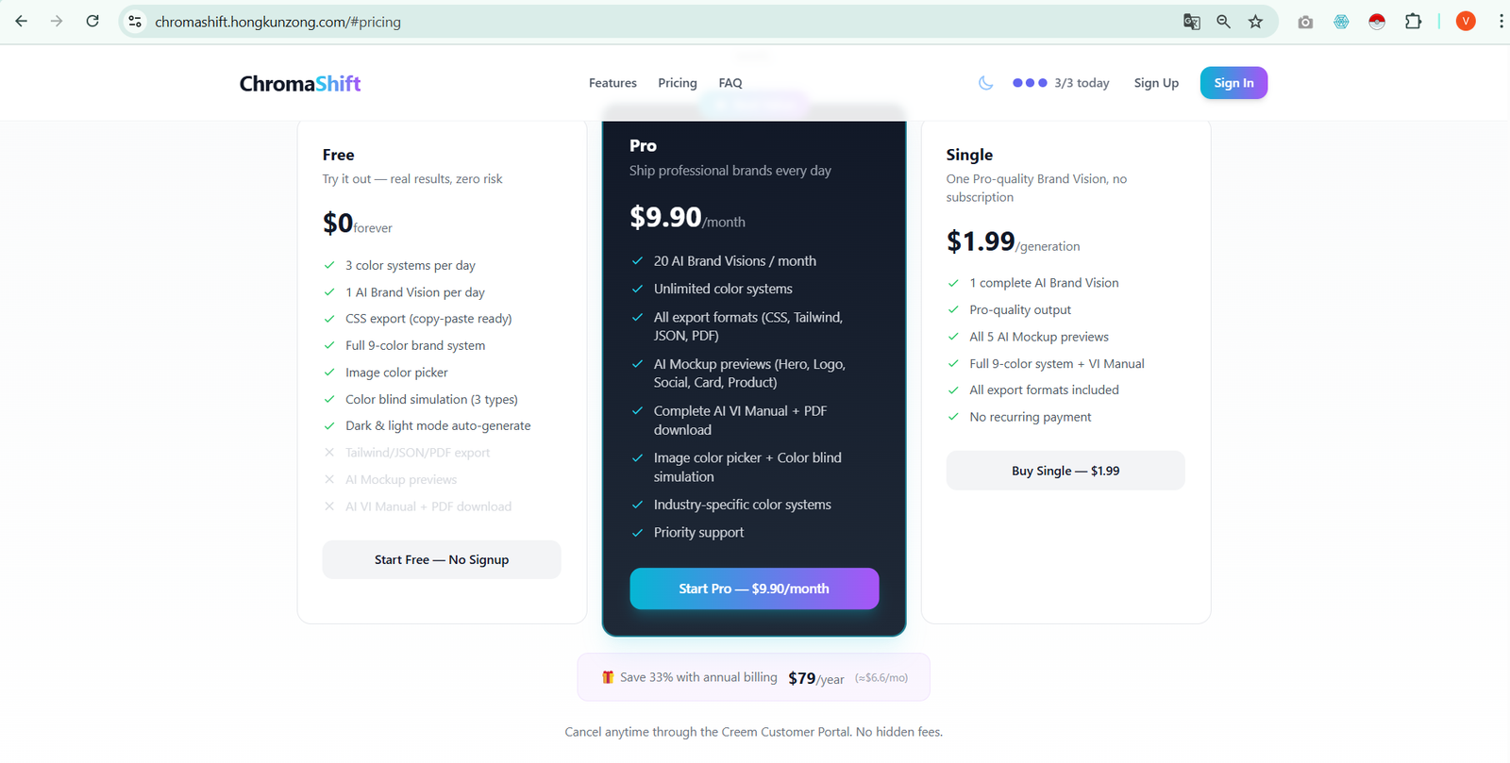Click Buy Single — $1.99 button
The image size is (1510, 763).
1065,471
